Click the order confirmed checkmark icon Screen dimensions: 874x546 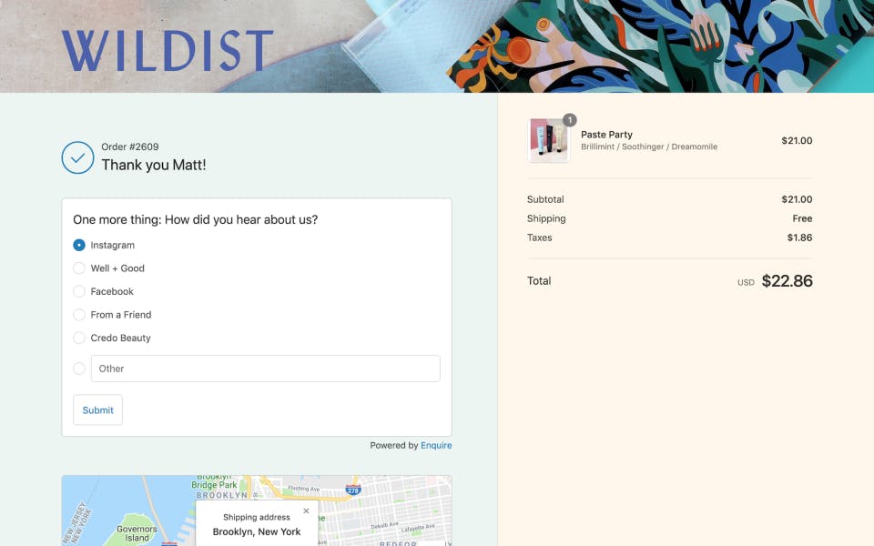tap(77, 157)
